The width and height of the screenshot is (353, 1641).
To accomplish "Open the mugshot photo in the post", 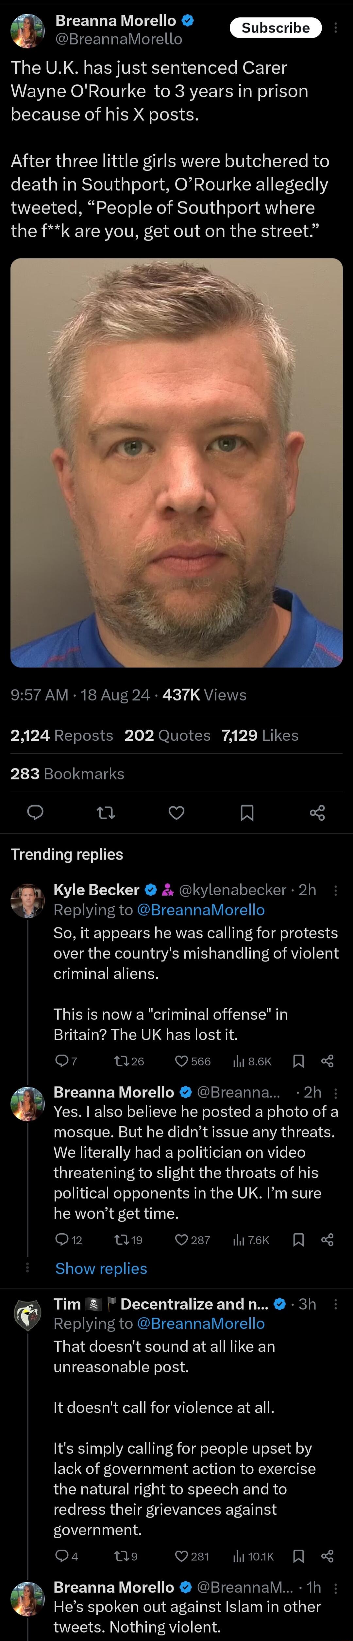I will pos(176,462).
